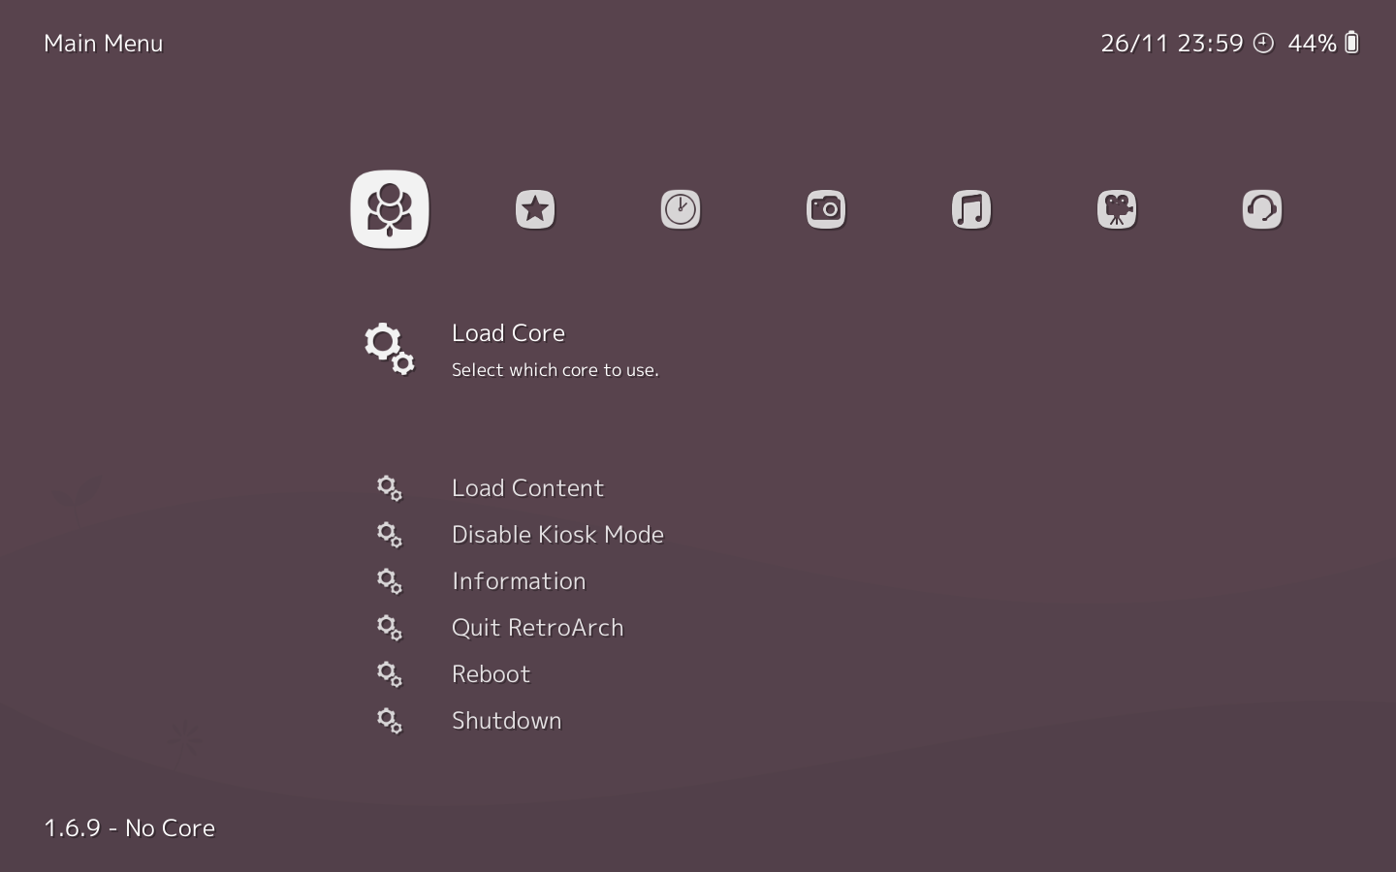The width and height of the screenshot is (1396, 872).
Task: Click the battery icon in the top corner
Action: pyautogui.click(x=1352, y=43)
